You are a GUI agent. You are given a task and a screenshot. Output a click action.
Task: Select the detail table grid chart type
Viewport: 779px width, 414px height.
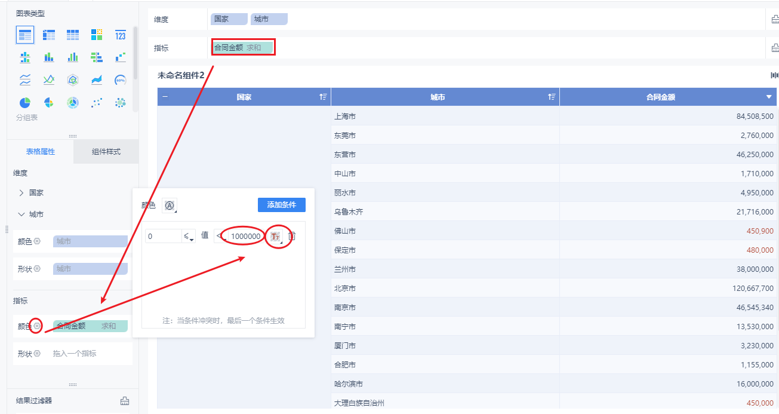pos(73,35)
